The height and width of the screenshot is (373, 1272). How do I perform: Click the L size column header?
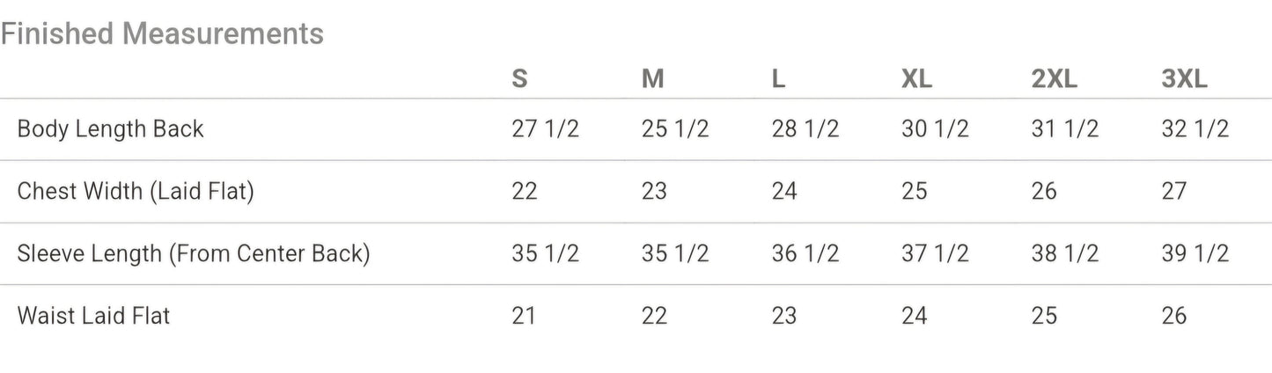778,79
